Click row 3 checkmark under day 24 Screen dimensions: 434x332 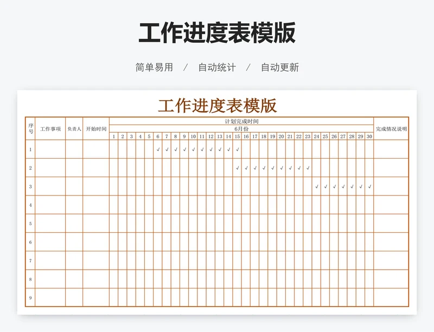tap(317, 187)
